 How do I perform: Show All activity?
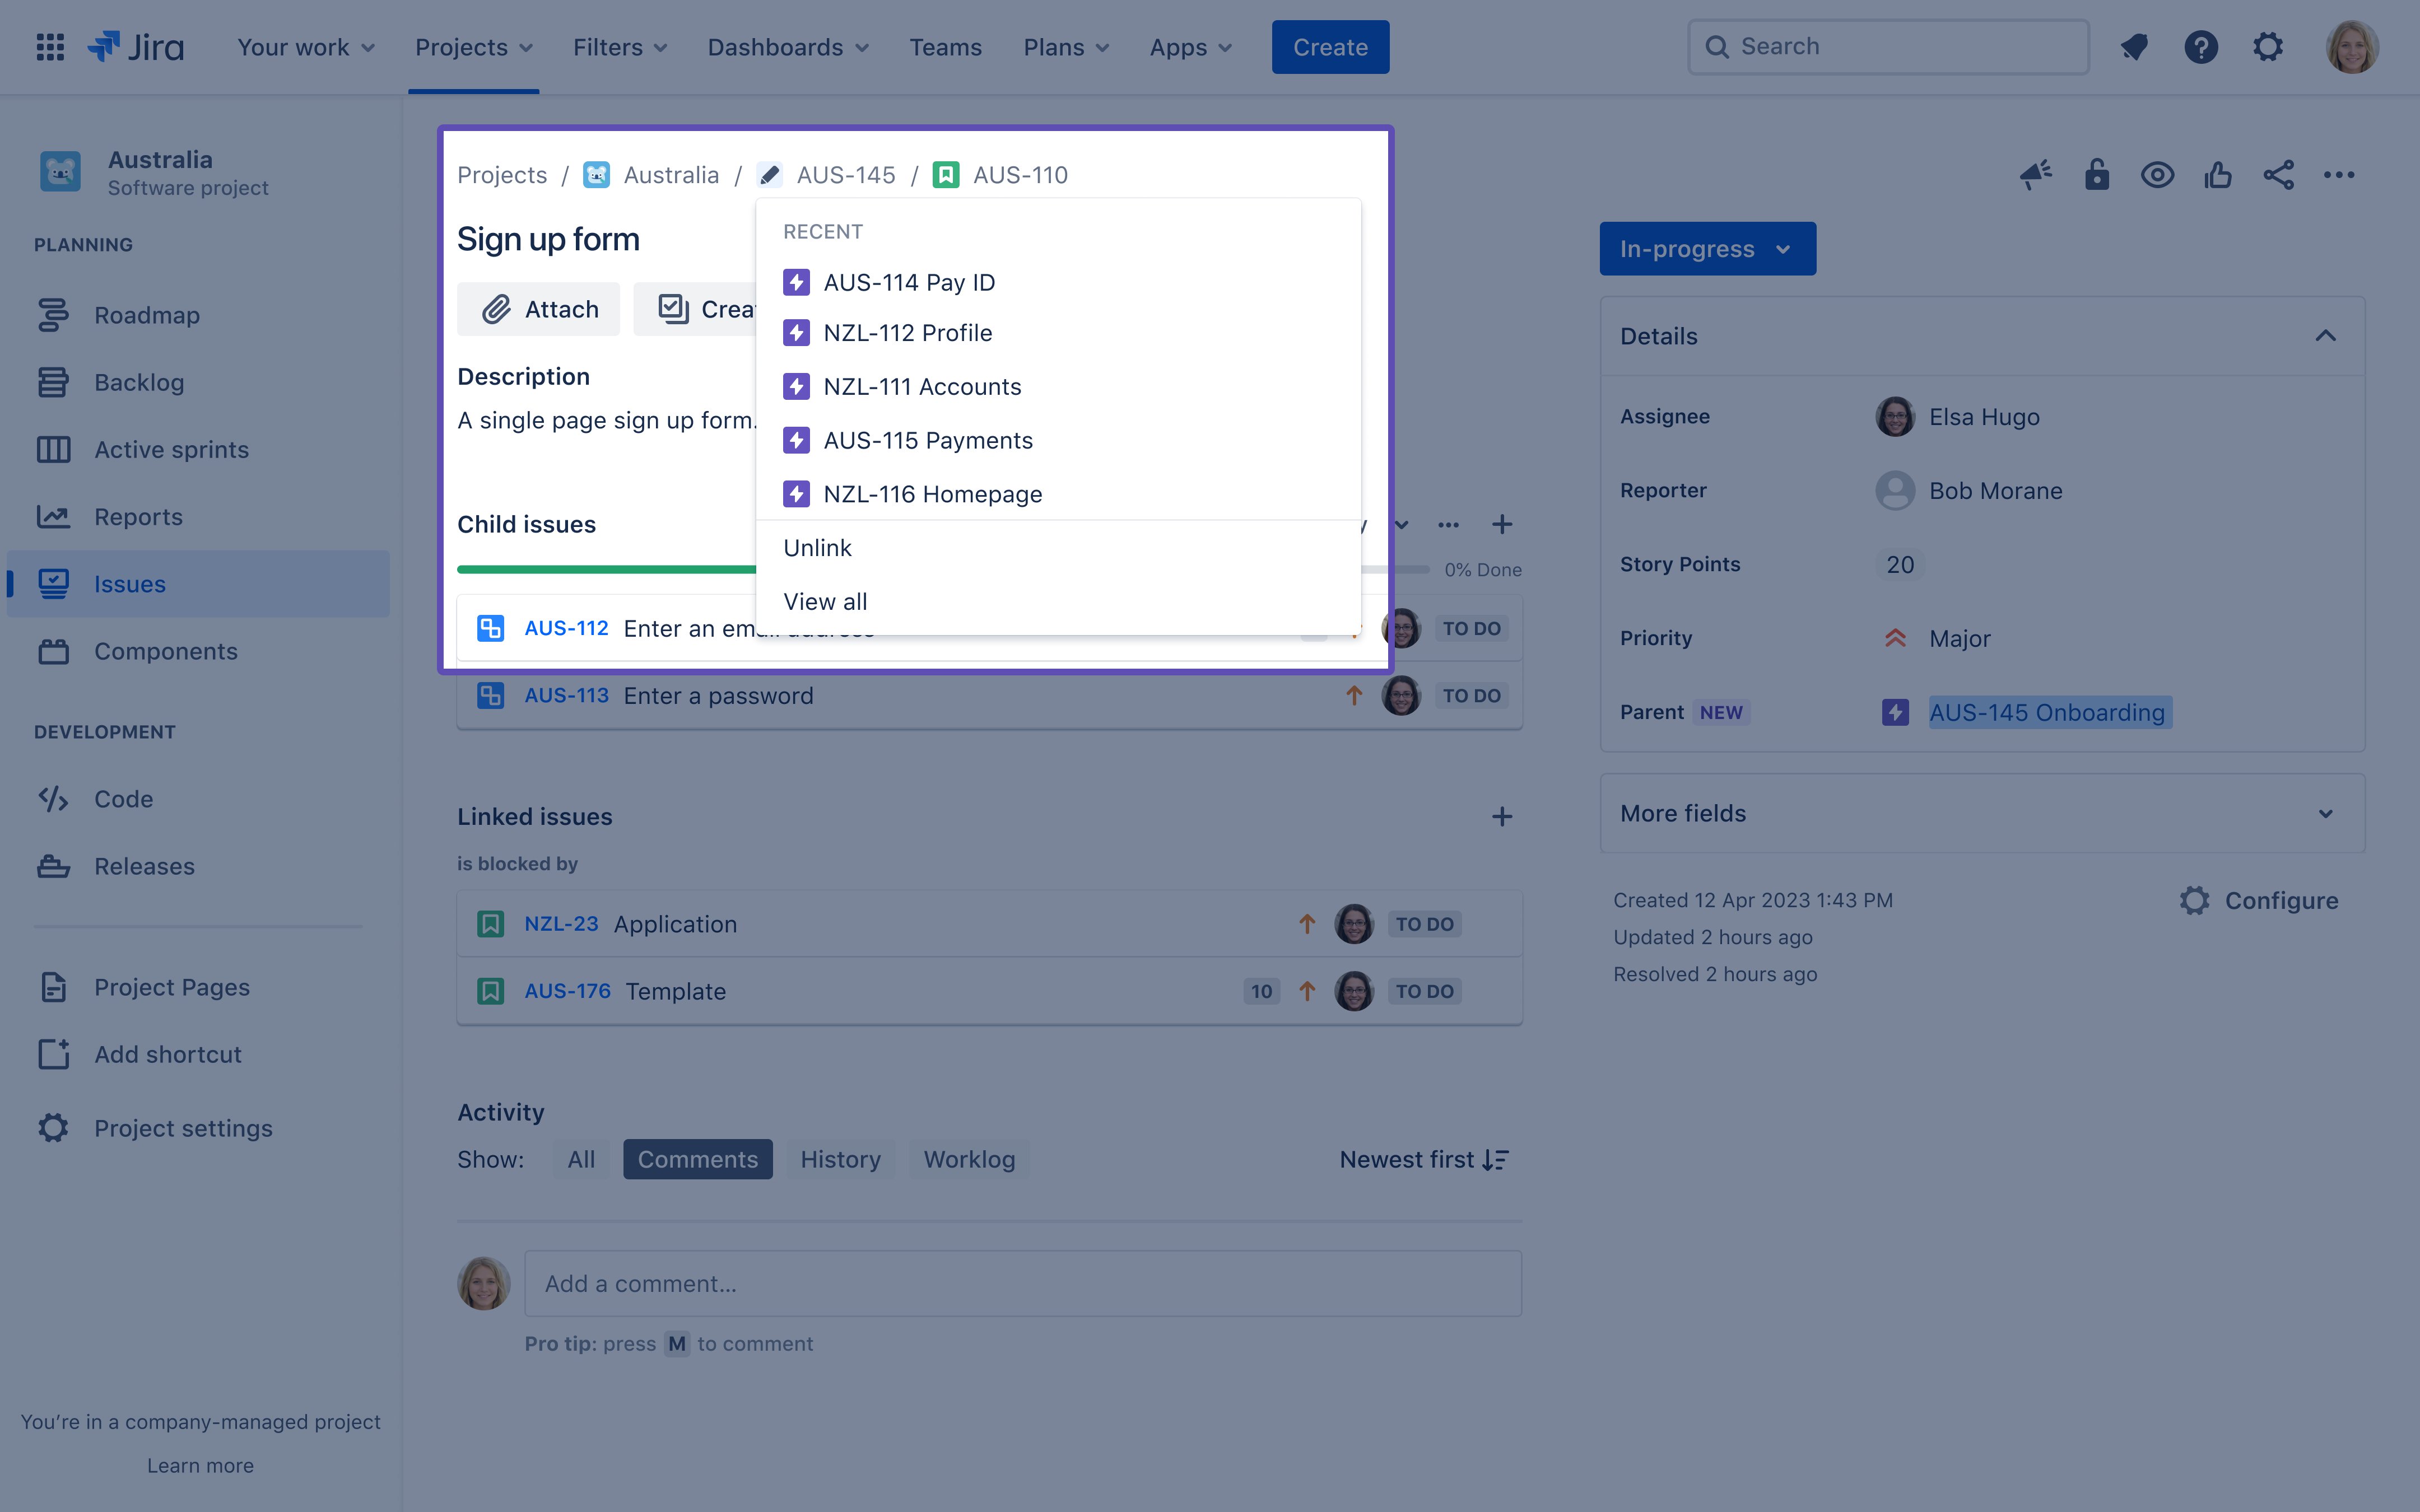tap(581, 1160)
